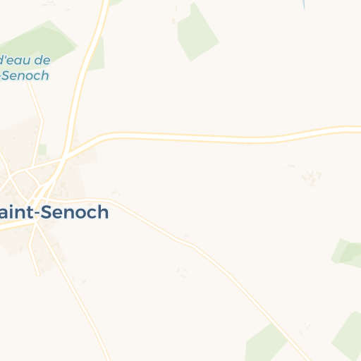The width and height of the screenshot is (361, 361).
Task: Select the green forest polygon at the map's top center
Action: point(197,33)
